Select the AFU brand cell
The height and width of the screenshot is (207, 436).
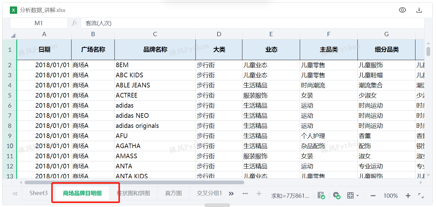pos(155,136)
